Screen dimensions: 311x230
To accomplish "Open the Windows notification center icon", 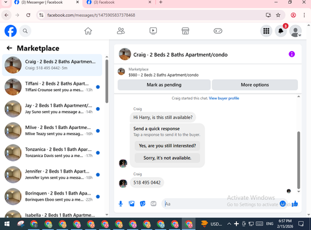I will [x=301, y=224].
